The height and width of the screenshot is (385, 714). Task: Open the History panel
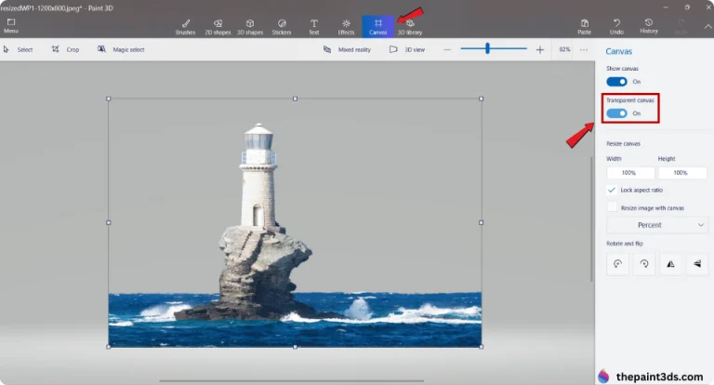(x=649, y=26)
